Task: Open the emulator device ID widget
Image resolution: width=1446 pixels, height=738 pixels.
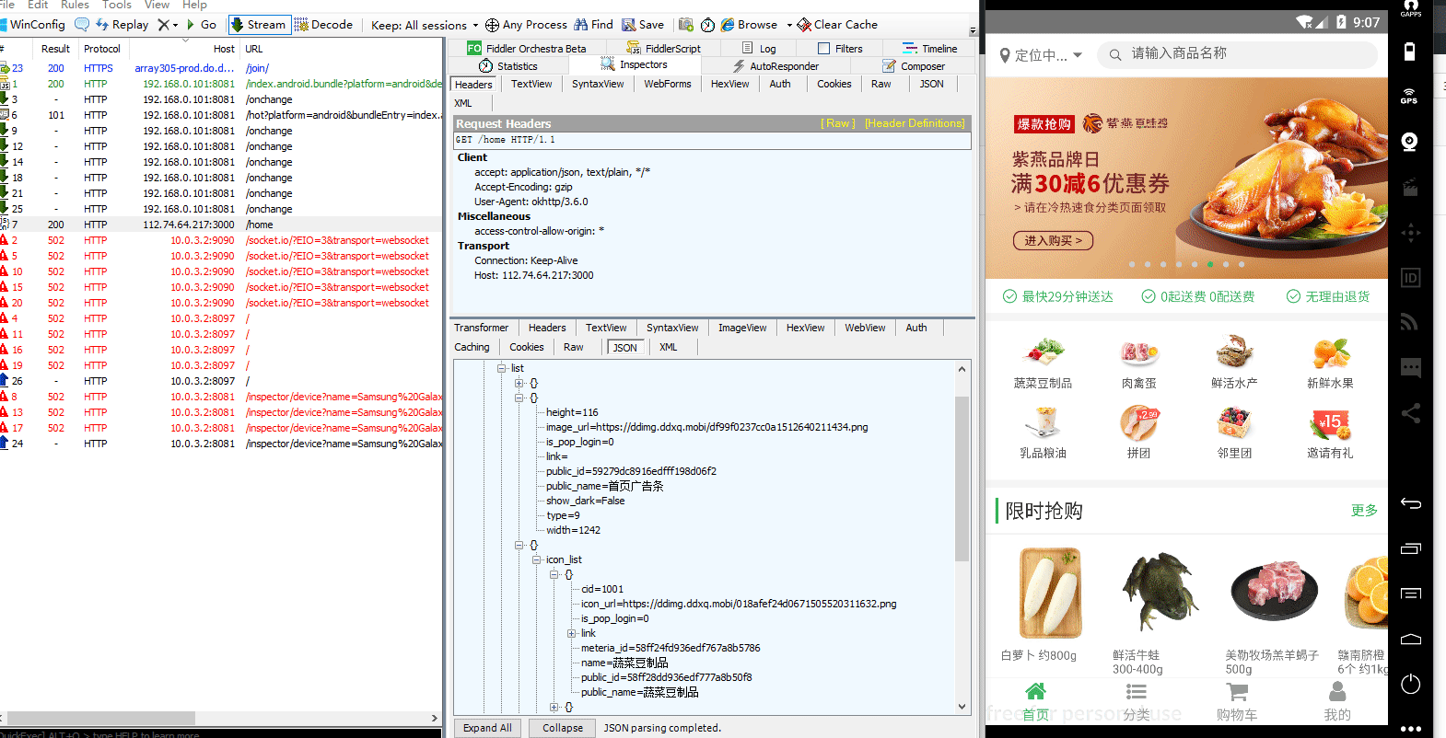Action: (x=1410, y=278)
